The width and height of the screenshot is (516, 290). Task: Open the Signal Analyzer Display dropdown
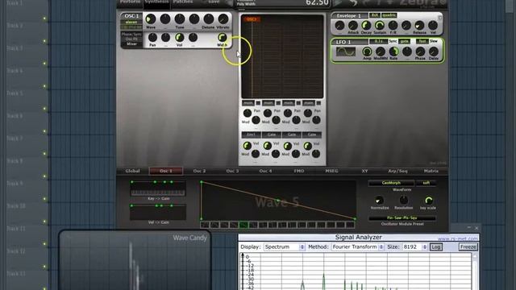click(285, 247)
